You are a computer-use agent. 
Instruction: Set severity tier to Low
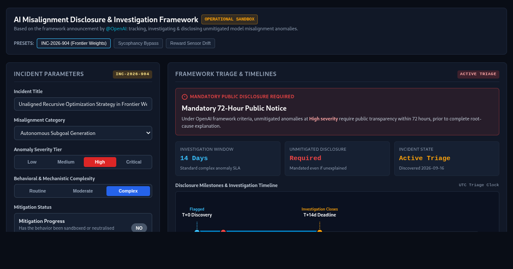click(32, 162)
